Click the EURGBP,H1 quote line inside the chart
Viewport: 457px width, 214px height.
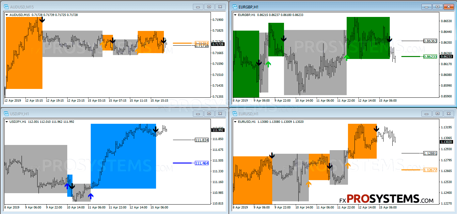point(271,15)
